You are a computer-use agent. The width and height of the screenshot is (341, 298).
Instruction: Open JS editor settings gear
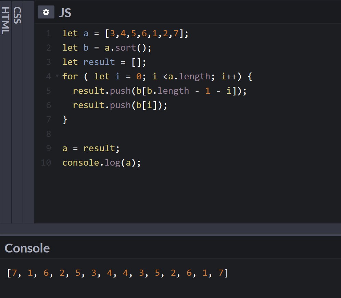[46, 12]
